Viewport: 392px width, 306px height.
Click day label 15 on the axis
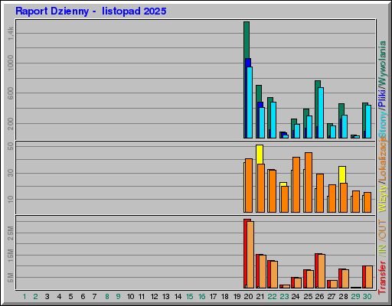coord(190,297)
